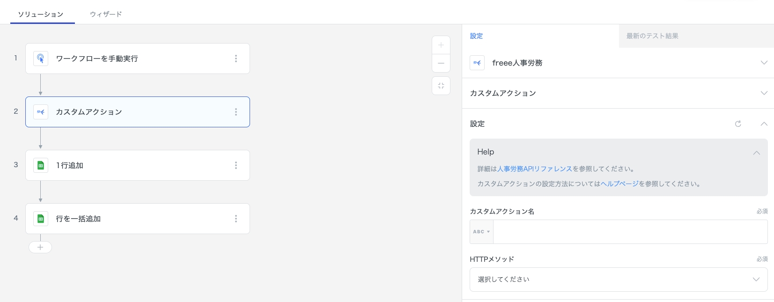Open the three-dot menu for カスタムアクション step
774x302 pixels.
pos(236,112)
